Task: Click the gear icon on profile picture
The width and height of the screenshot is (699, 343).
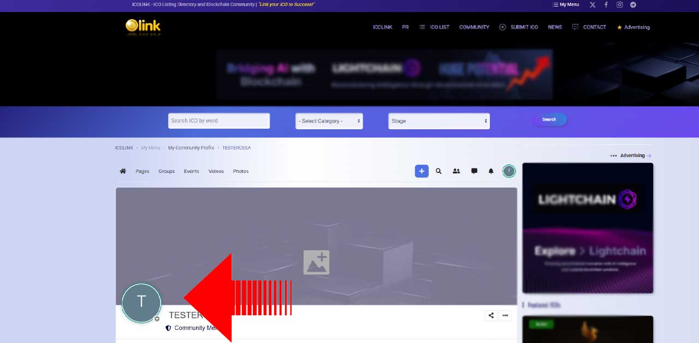Action: click(x=157, y=319)
